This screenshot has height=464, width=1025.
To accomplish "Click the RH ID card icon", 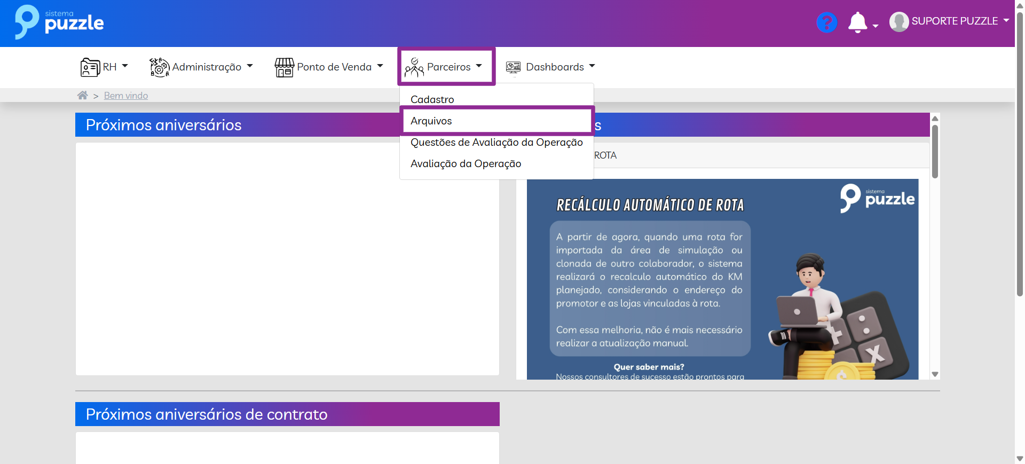I will [90, 67].
